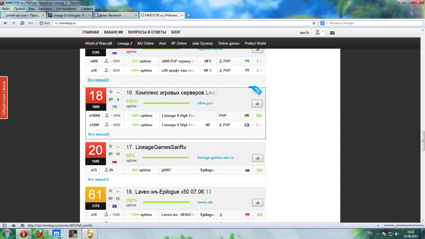Click the Opera Link cloud icon in status bar

(14, 225)
